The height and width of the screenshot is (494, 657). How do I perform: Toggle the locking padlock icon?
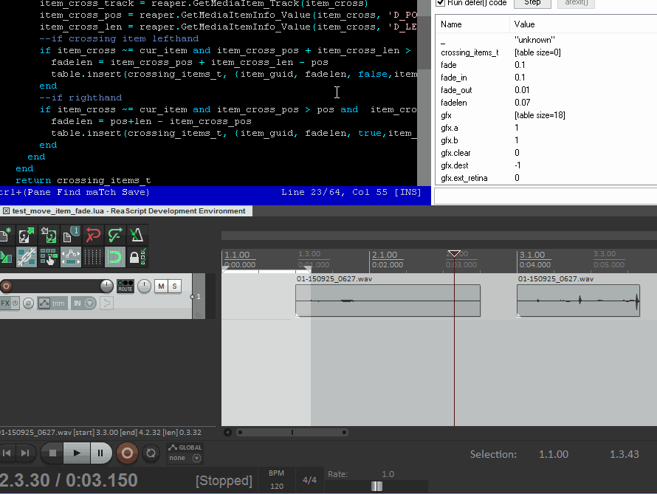click(137, 257)
